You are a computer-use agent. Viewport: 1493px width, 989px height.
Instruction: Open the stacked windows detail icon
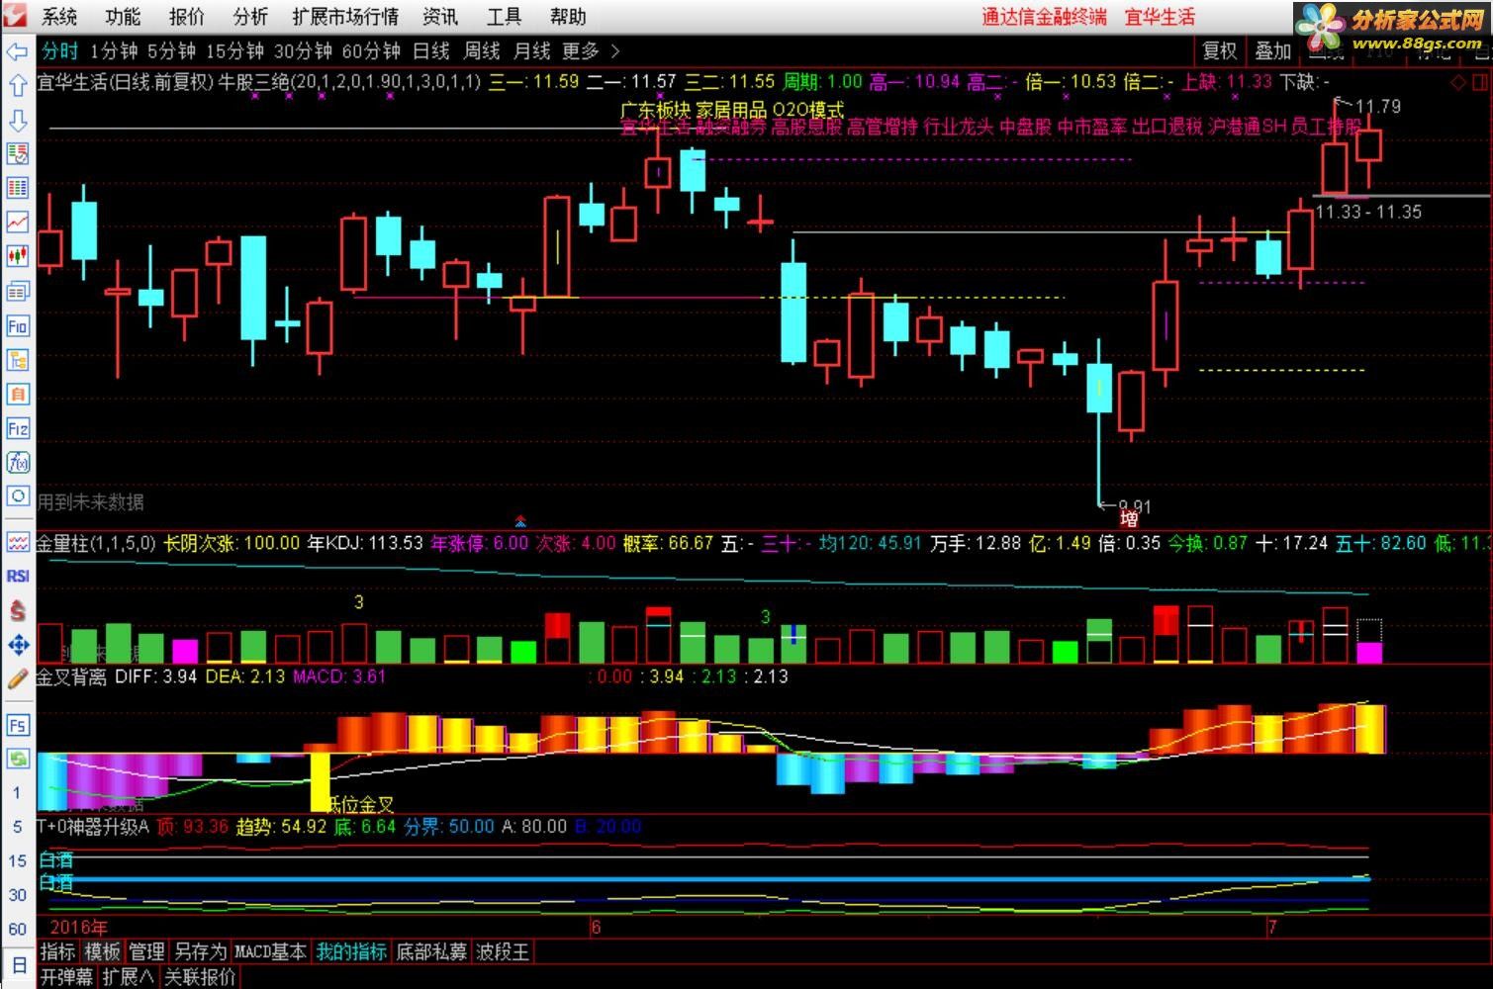coord(17,292)
